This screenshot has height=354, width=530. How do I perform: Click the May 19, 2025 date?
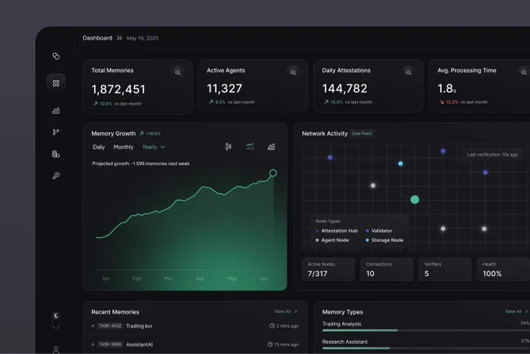143,38
